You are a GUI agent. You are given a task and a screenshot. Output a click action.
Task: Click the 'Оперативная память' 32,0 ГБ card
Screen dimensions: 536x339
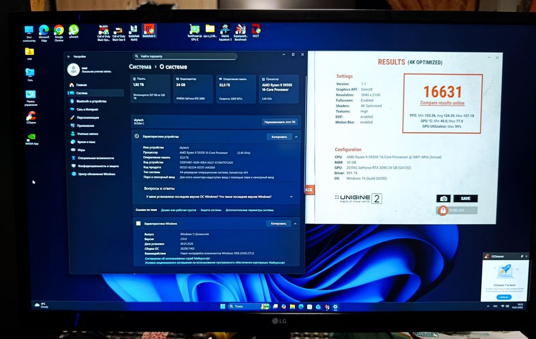point(236,89)
